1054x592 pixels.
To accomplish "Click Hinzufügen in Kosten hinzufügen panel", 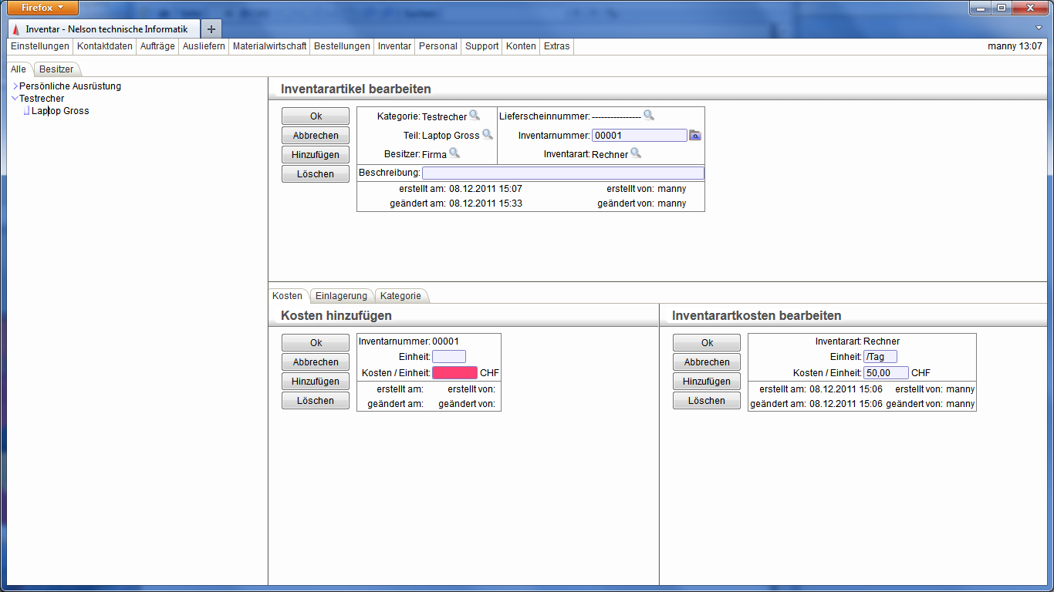I will (316, 382).
